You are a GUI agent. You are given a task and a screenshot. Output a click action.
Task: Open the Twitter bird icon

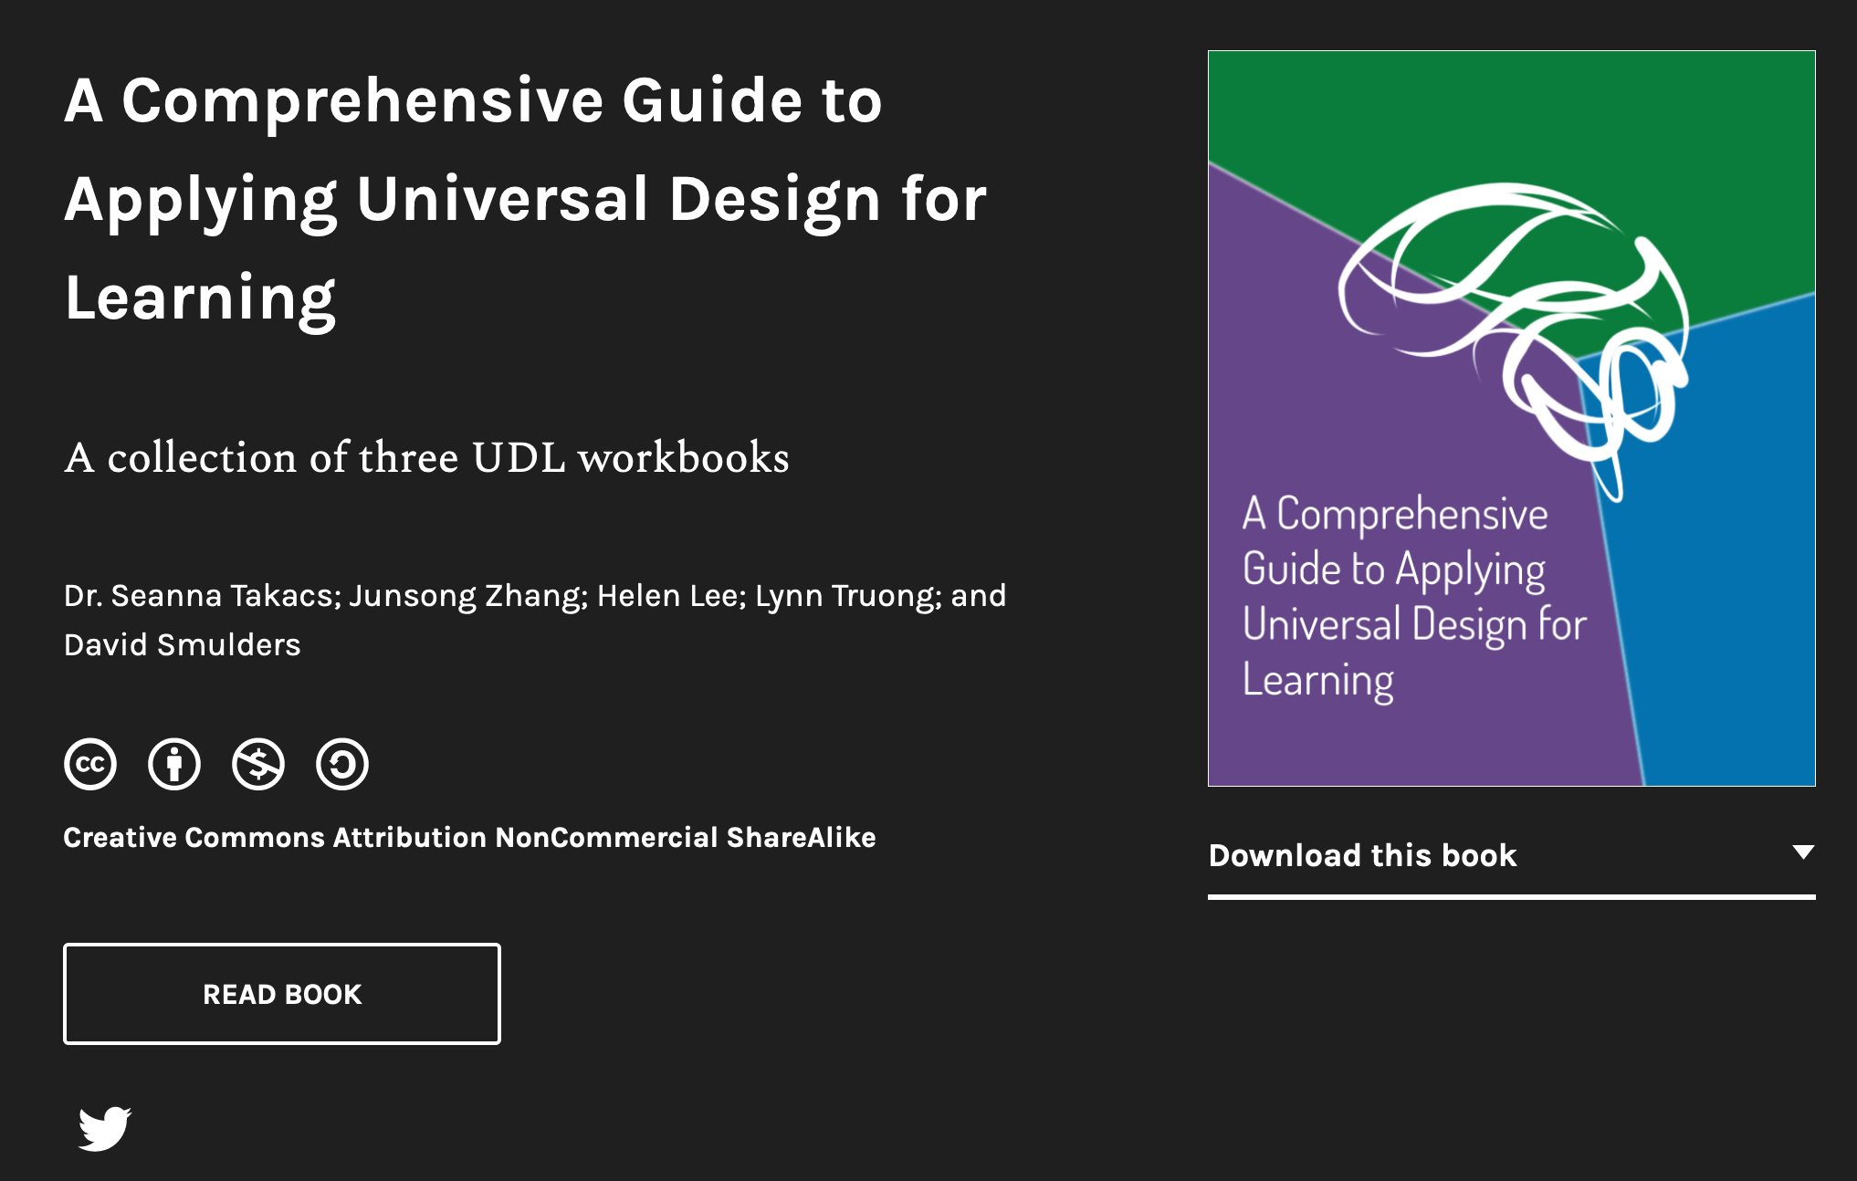[105, 1130]
